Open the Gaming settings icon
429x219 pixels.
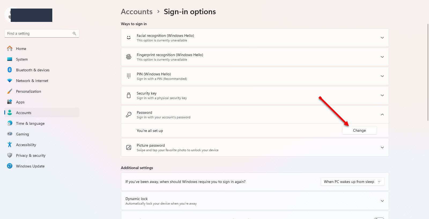pos(9,134)
